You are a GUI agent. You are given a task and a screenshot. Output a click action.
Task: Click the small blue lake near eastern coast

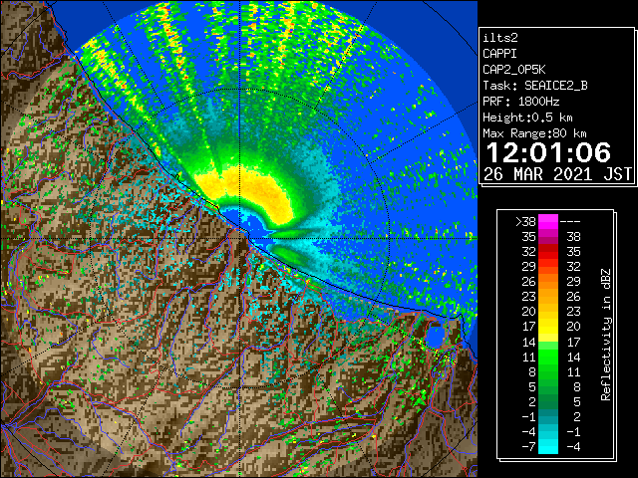tap(436, 336)
